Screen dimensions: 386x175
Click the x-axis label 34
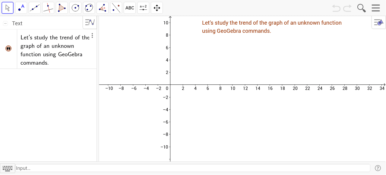tap(382, 88)
